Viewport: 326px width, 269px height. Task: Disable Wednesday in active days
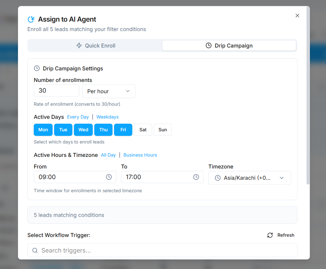[83, 130]
